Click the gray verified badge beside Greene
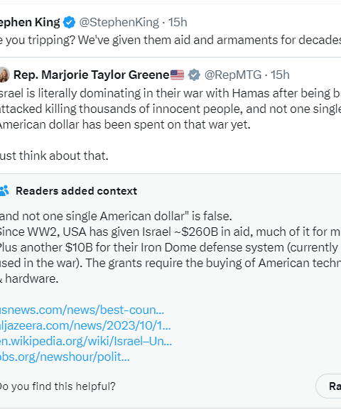This screenshot has width=341, height=412. click(194, 75)
